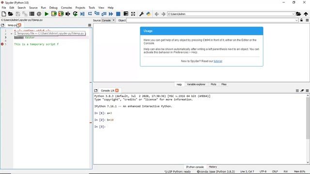Click the debug continue double-arrow icon
This screenshot has height=174, width=310.
point(111,14)
